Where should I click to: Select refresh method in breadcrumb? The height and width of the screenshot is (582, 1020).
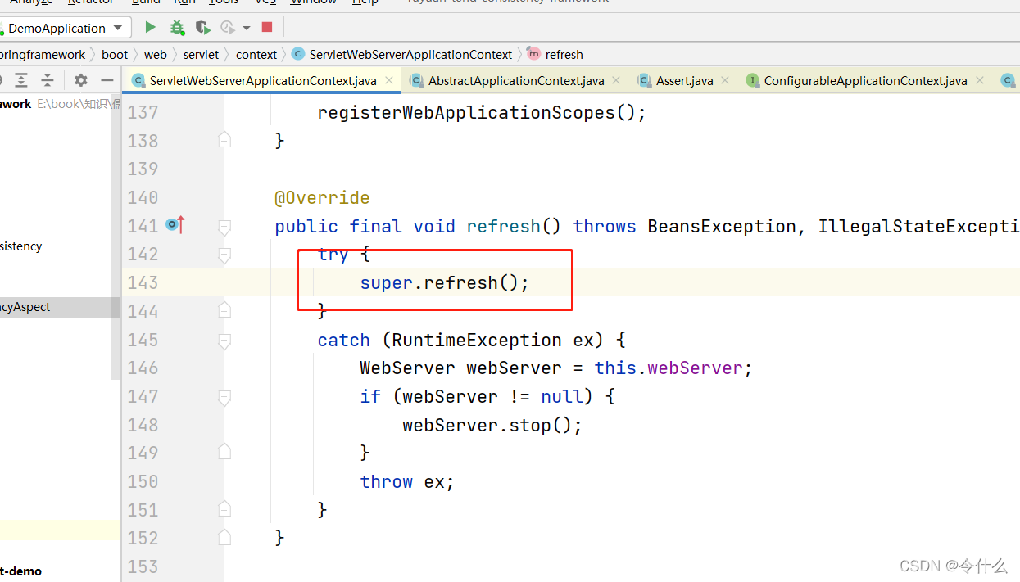pyautogui.click(x=564, y=54)
